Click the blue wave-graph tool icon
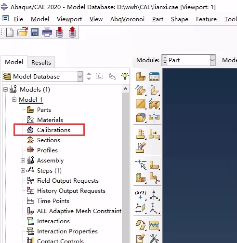The image size is (237, 243). [x=154, y=225]
